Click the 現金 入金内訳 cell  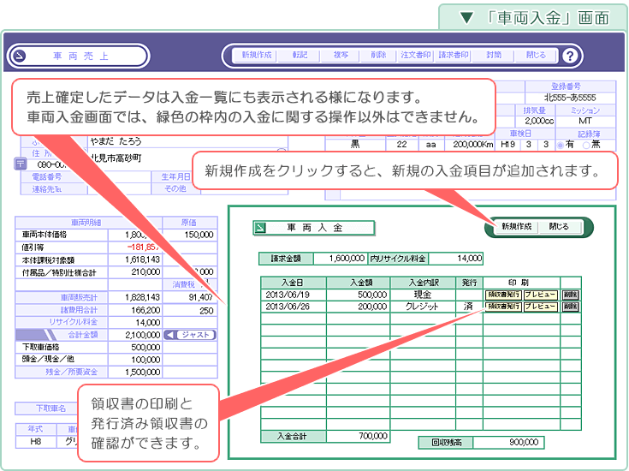pos(423,295)
